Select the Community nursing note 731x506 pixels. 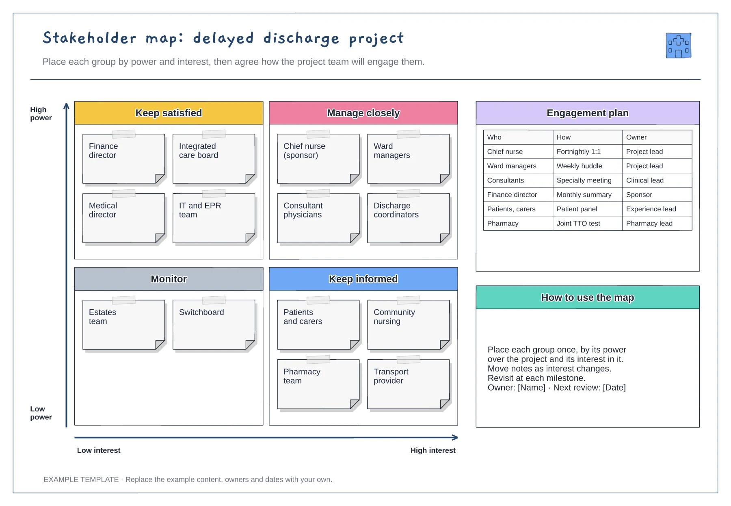coord(408,325)
